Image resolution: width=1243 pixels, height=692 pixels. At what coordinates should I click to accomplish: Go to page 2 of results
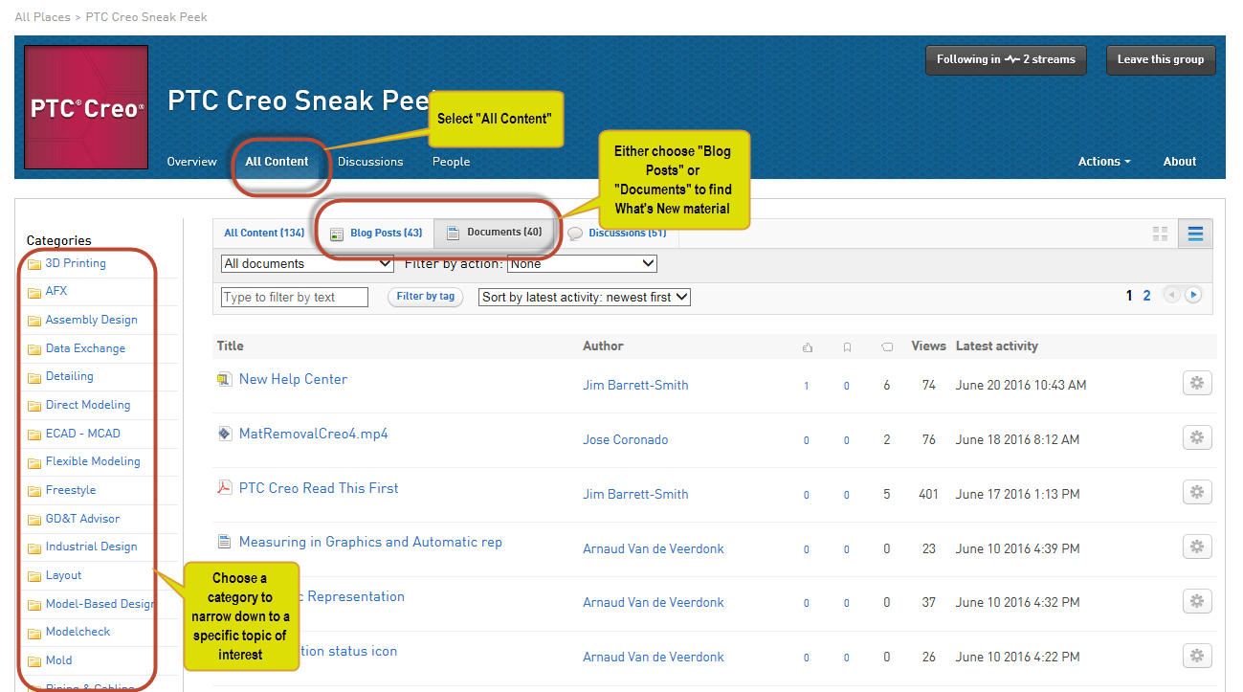1147,296
